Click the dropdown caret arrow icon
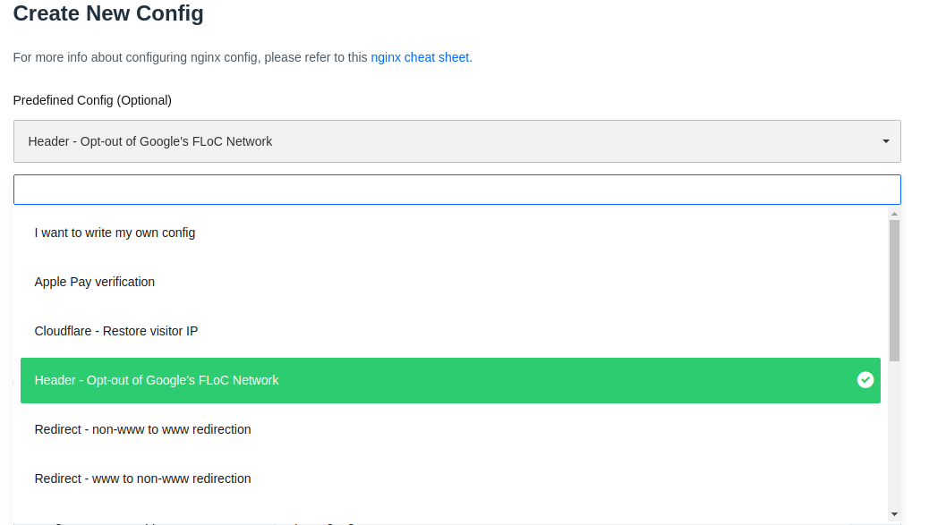The width and height of the screenshot is (929, 525). 885,140
